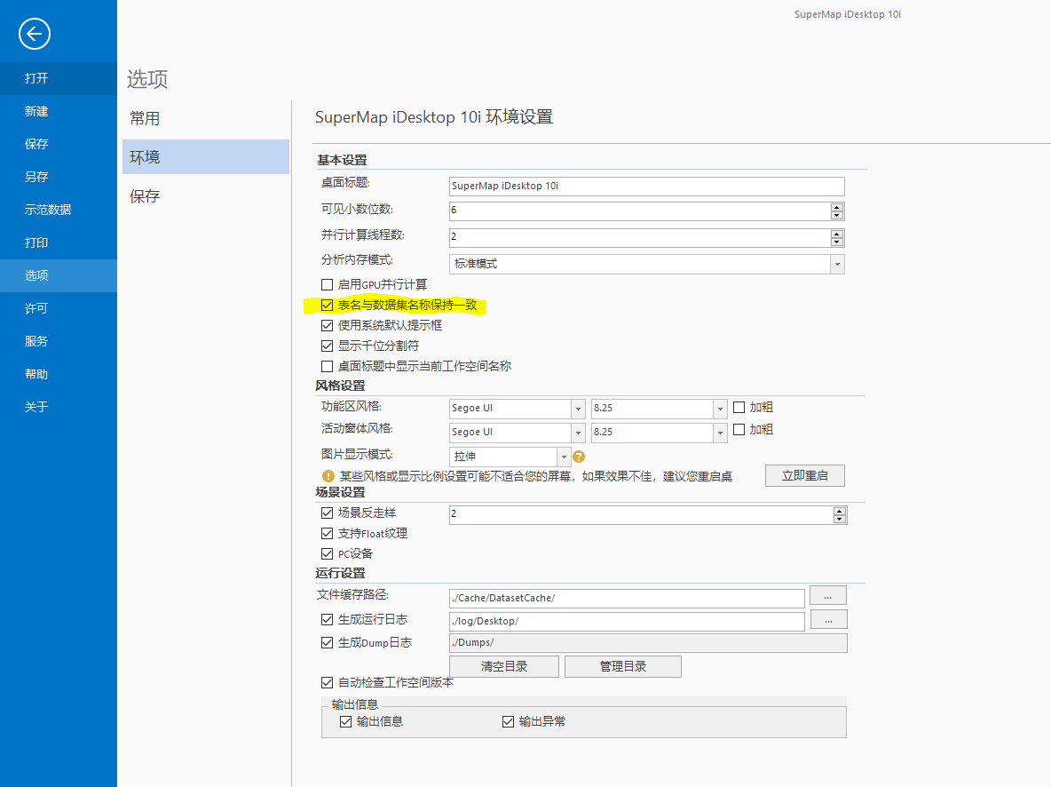Click the 清空目录 button
The width and height of the screenshot is (1051, 787).
(504, 666)
